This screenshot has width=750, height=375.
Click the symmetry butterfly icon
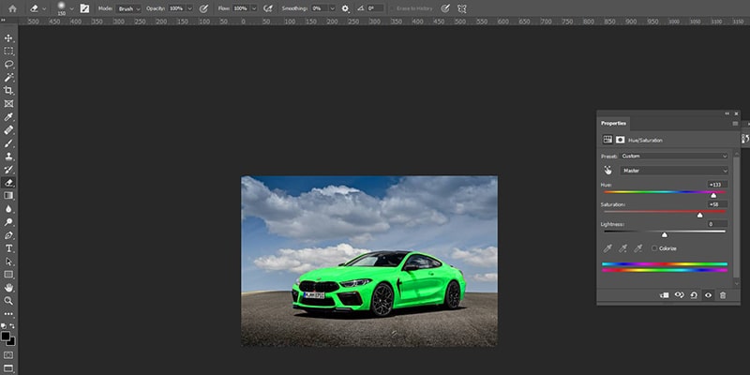pyautogui.click(x=461, y=8)
